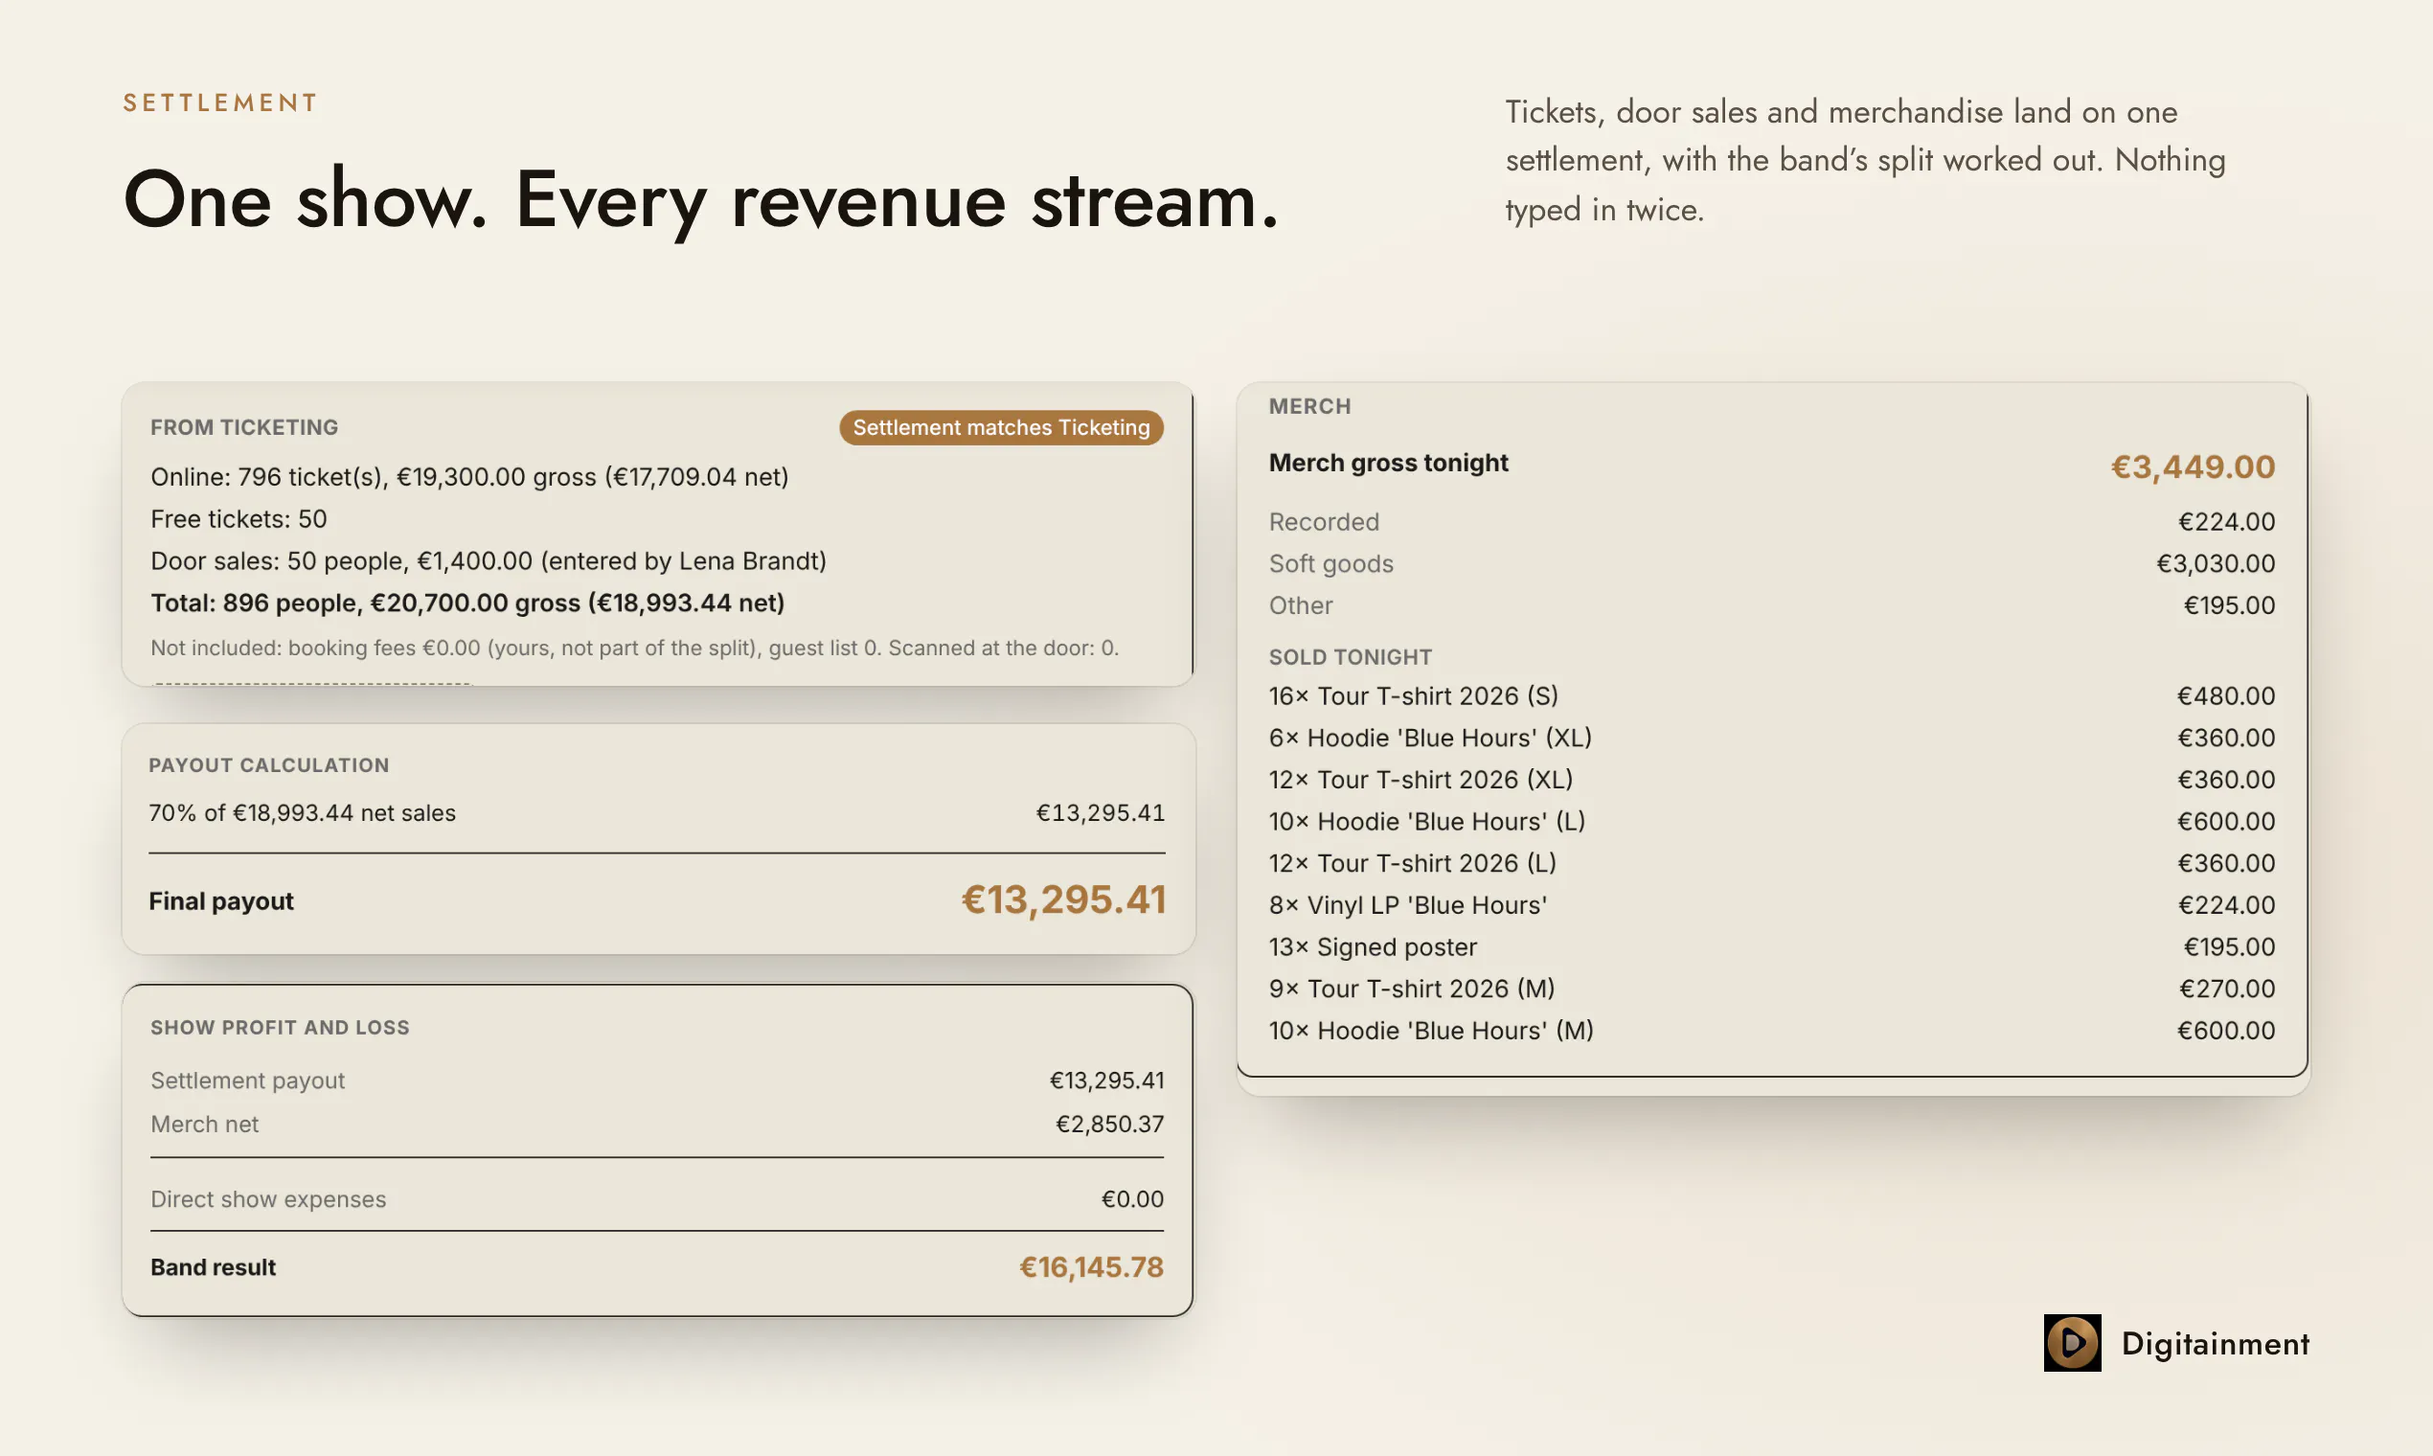Select the Settlement payout row label

[x=247, y=1081]
